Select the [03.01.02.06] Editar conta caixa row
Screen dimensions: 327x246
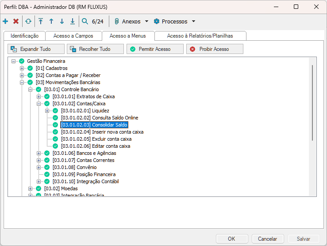click(96, 146)
